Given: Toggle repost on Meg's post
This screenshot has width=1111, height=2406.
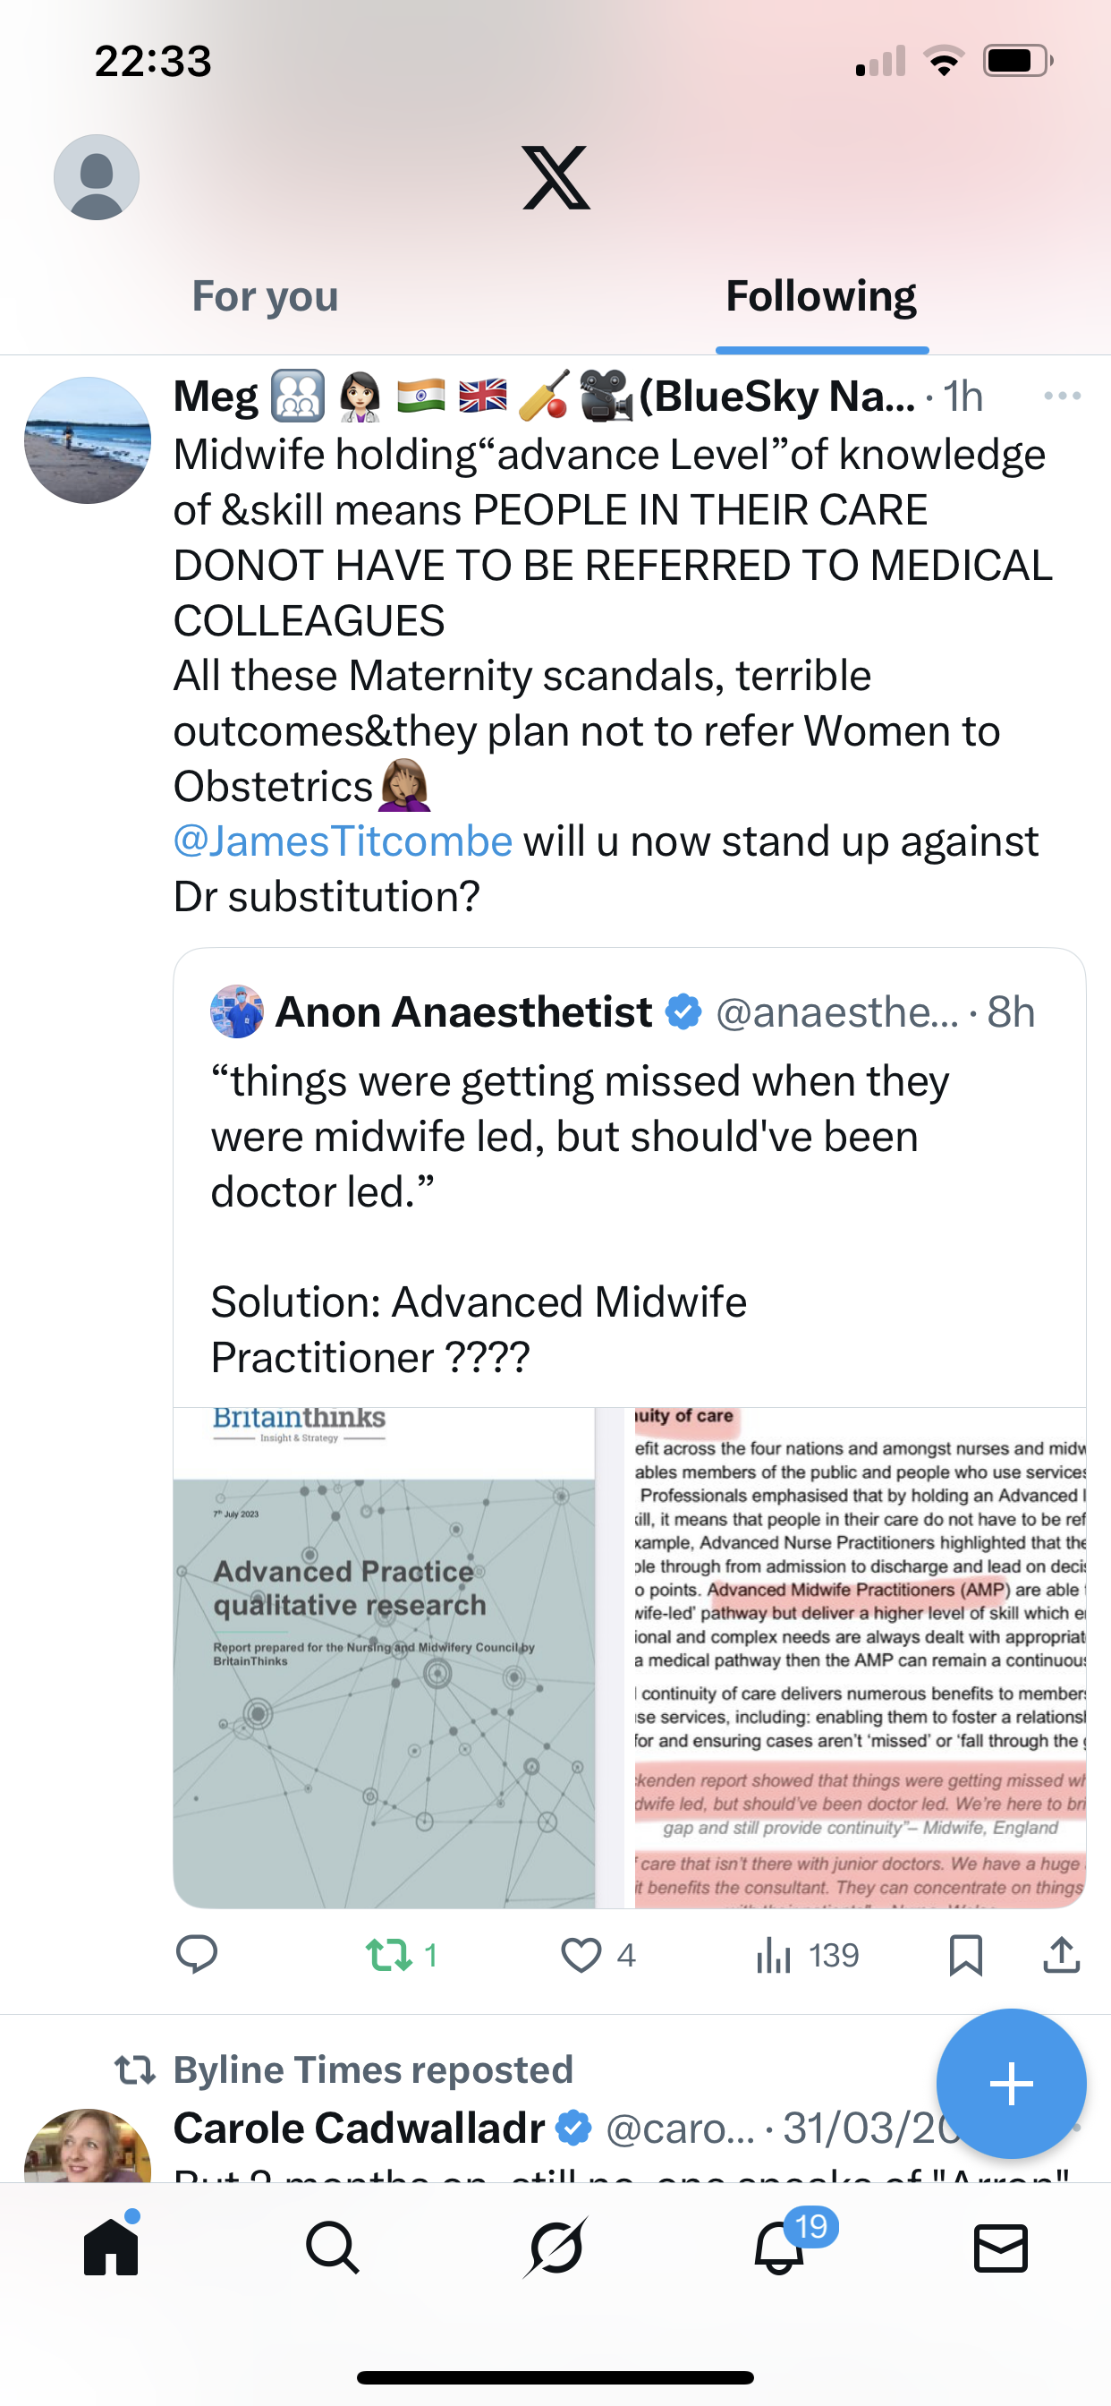Looking at the screenshot, I should pyautogui.click(x=389, y=1954).
